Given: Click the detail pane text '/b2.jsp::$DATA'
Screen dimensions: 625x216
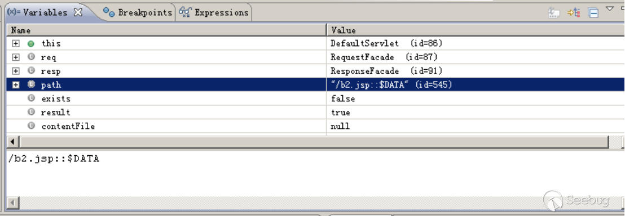Looking at the screenshot, I should tap(54, 159).
